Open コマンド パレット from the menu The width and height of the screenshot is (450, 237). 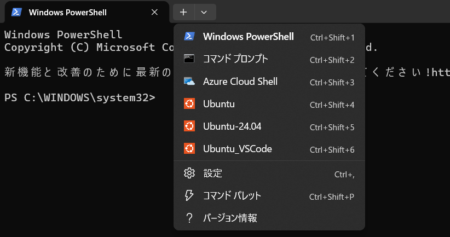tap(232, 196)
